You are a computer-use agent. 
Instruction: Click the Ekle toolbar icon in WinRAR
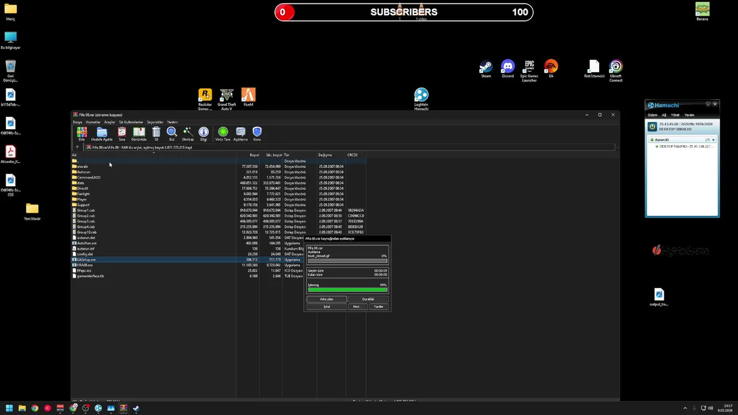click(81, 134)
